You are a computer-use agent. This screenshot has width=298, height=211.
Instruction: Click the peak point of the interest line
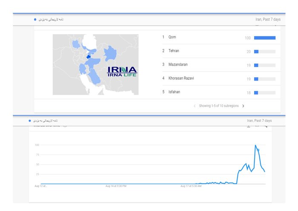[256, 146]
